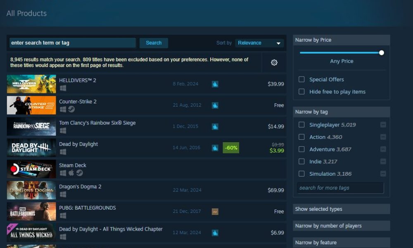Click All Things Wicked Chapter review icon
The width and height of the screenshot is (413, 248).
coord(215,233)
